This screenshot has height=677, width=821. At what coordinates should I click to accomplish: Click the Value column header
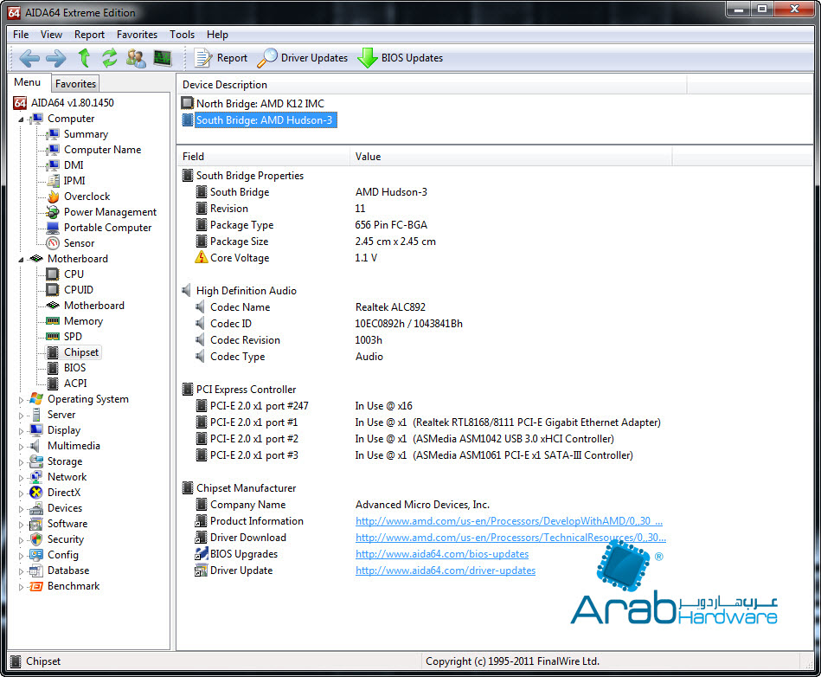510,157
